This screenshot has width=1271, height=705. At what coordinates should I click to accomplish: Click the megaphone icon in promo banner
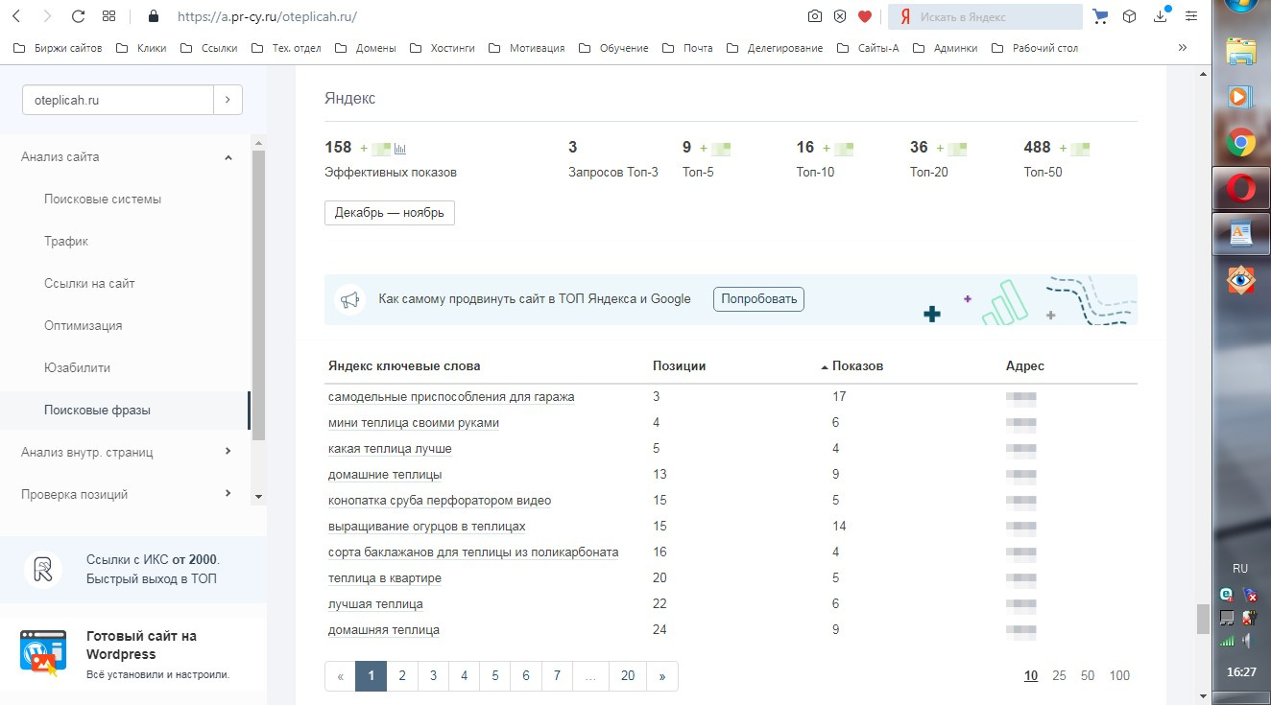pyautogui.click(x=349, y=299)
